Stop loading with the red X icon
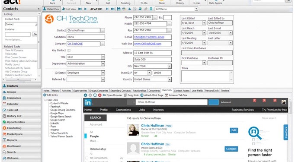The height and width of the screenshot is (162, 295). [100, 95]
